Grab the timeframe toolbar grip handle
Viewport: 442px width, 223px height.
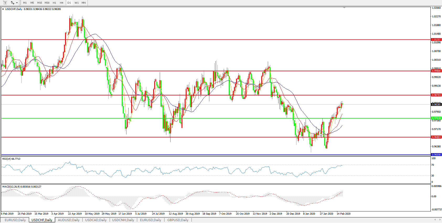20,3
